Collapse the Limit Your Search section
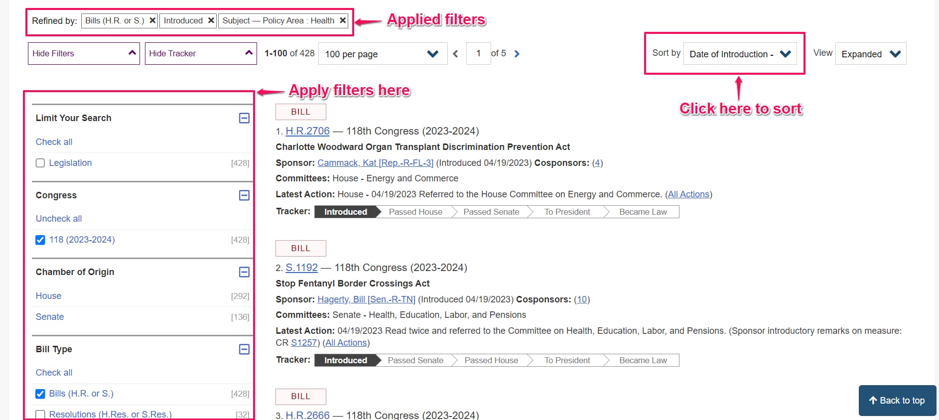939x420 pixels. point(244,118)
